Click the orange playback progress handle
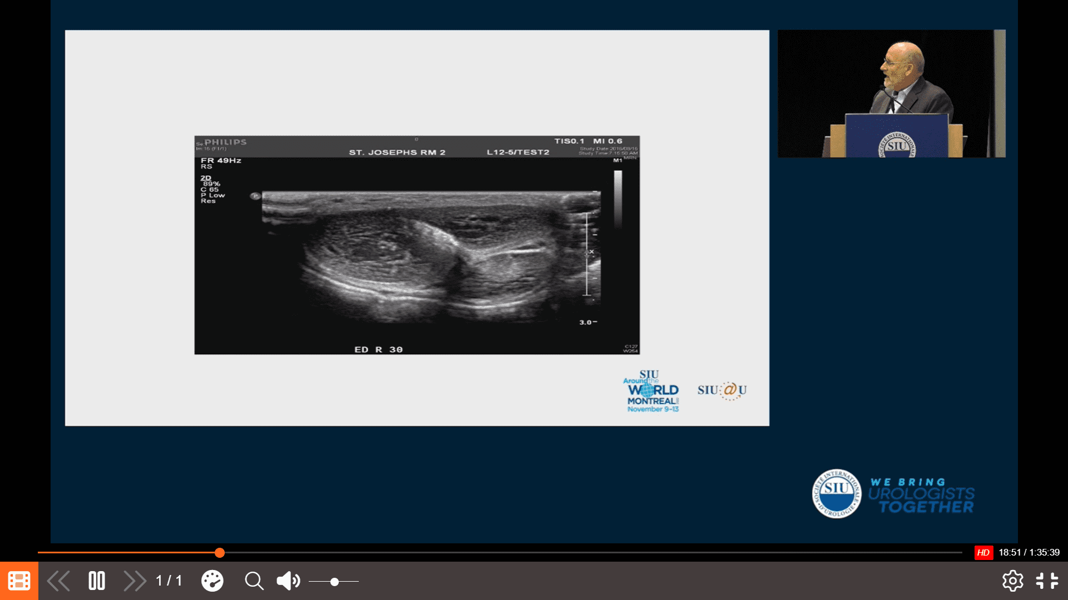Image resolution: width=1068 pixels, height=600 pixels. tap(220, 552)
